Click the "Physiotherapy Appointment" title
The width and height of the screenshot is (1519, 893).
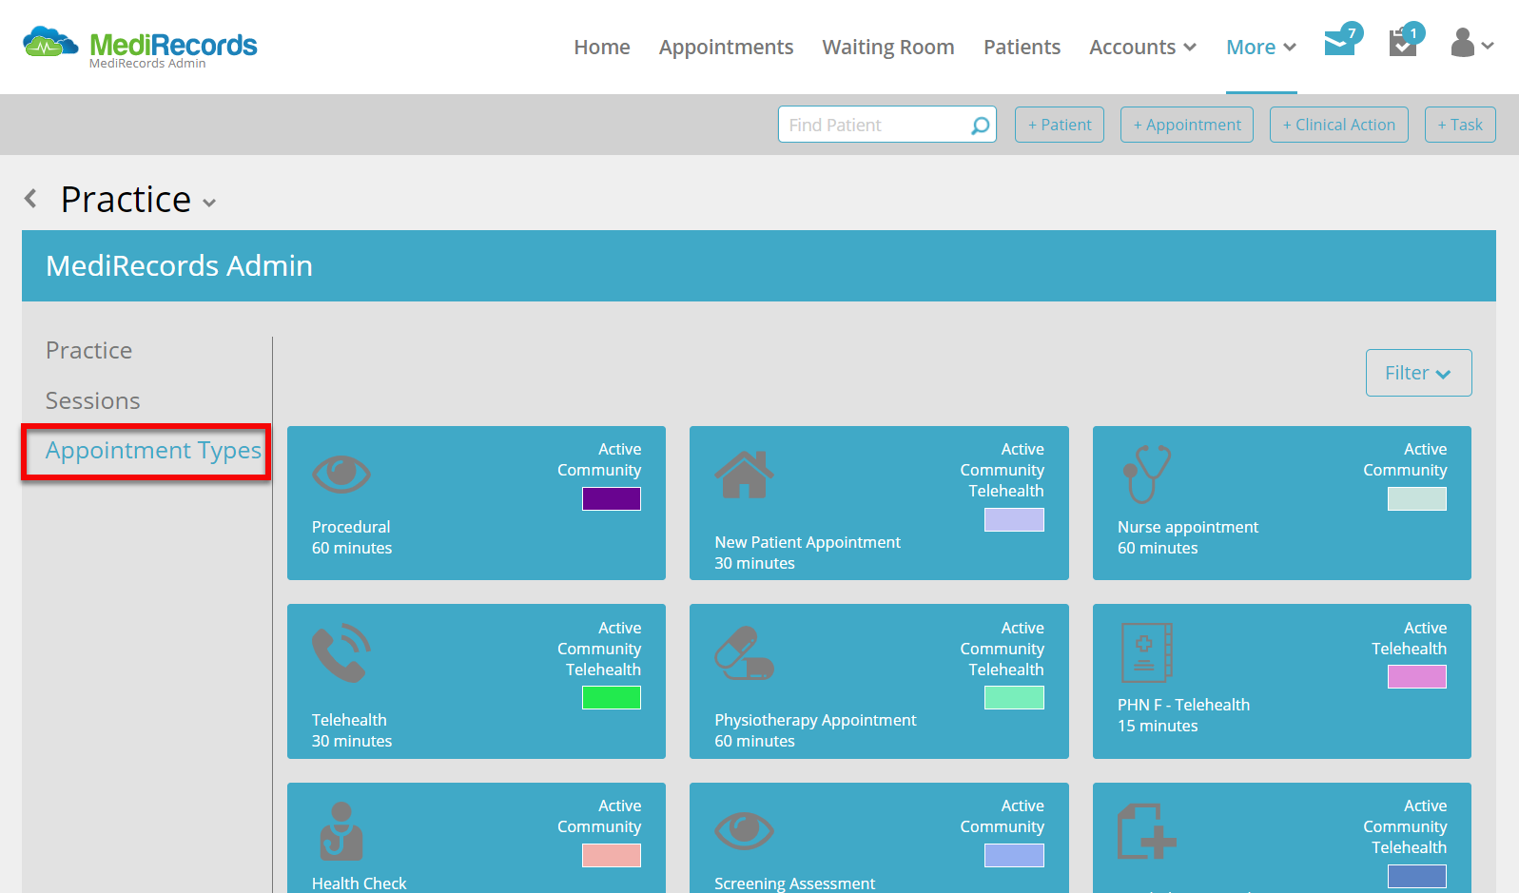point(815,720)
